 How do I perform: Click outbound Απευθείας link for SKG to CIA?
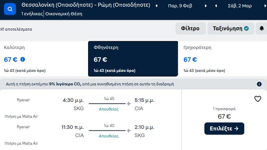coord(109,109)
